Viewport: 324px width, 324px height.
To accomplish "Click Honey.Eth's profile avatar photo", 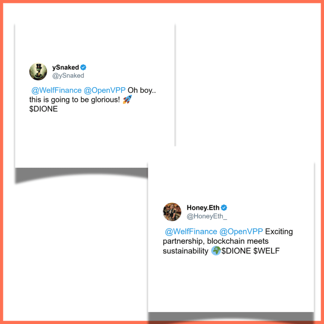I will point(172,212).
